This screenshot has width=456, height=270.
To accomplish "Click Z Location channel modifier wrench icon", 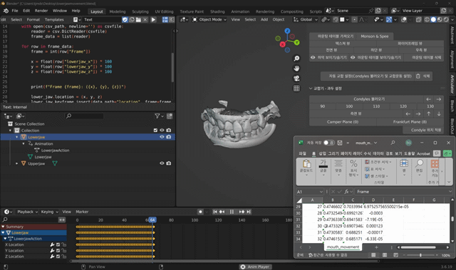I will 52,256.
